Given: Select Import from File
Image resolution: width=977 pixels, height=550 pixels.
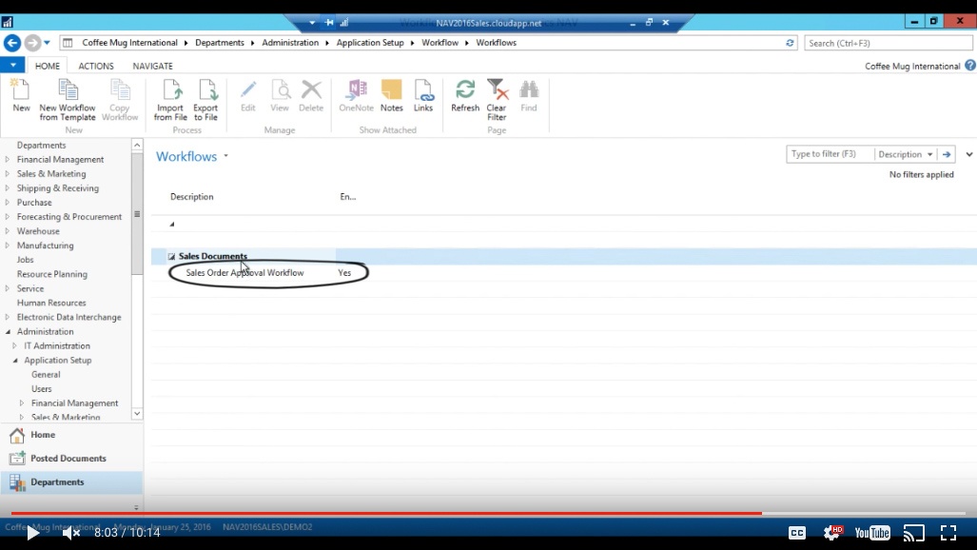Looking at the screenshot, I should (170, 100).
